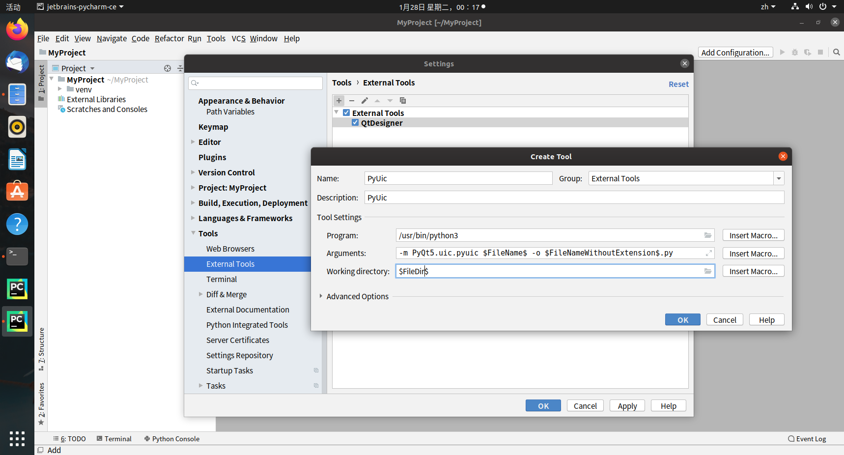Select Scratches and Consoles in project tree

(107, 109)
